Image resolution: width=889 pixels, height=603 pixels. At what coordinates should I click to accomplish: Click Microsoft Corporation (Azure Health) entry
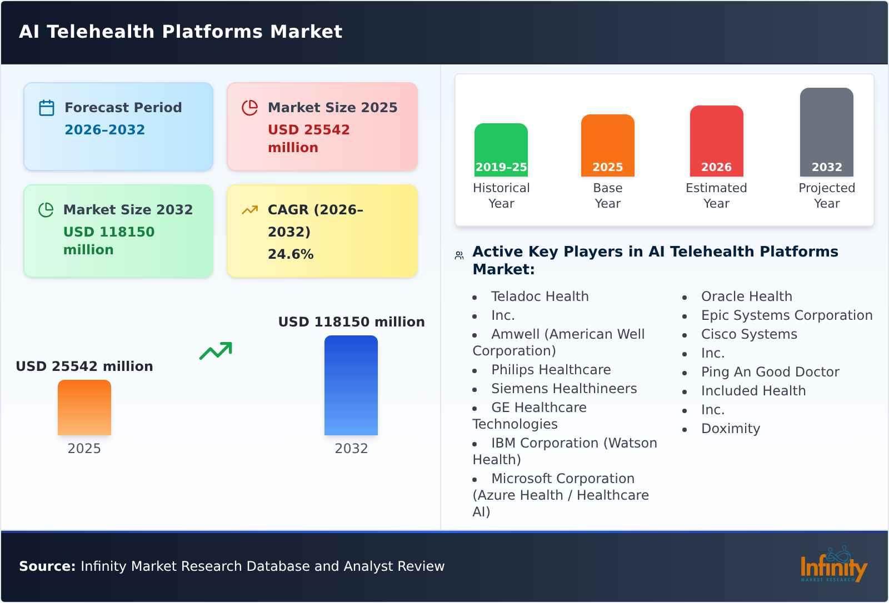[561, 495]
